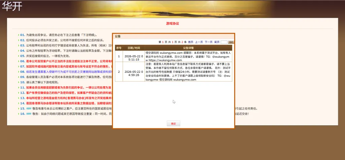Screen dimensions: 345x160
Task: Click rule 05 开奖后接受的投注 一律视为无效
Action: tap(49, 56)
